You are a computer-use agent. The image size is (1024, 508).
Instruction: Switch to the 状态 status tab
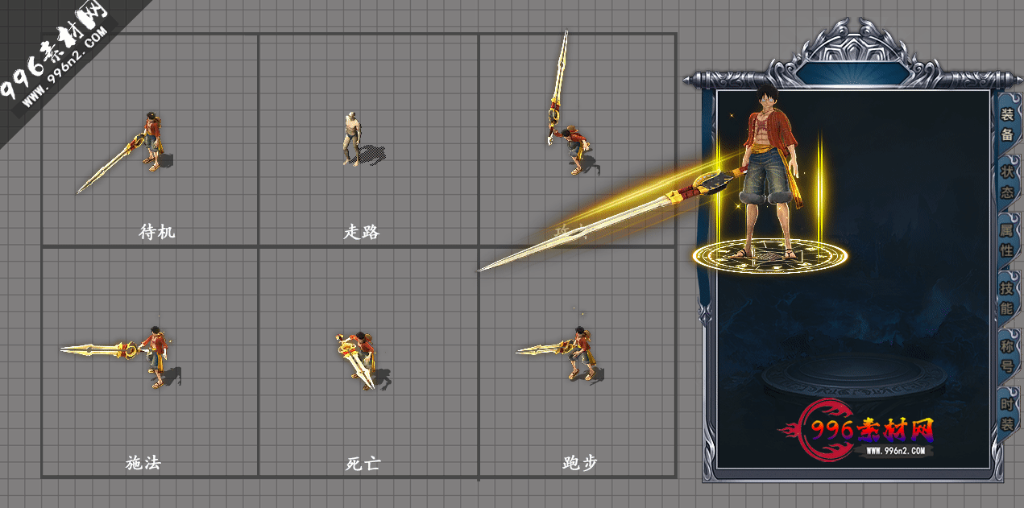click(1007, 182)
